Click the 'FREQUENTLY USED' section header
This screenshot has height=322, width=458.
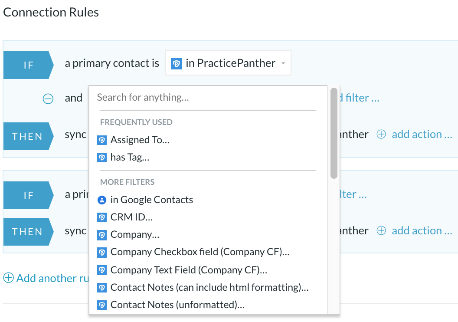point(136,122)
